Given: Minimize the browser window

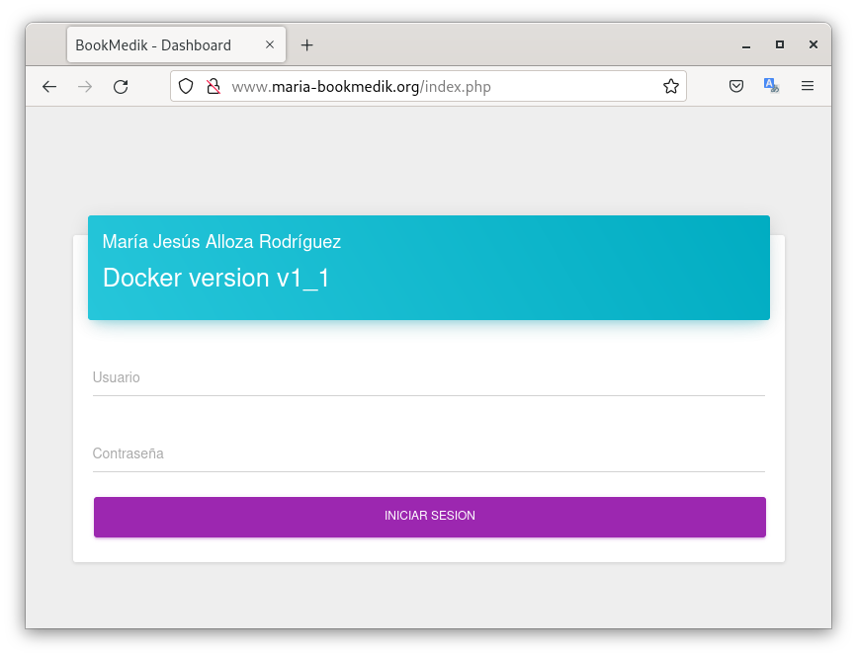Looking at the screenshot, I should click(746, 45).
